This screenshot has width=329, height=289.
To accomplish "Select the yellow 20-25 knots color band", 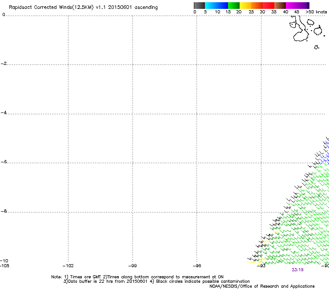I will pyautogui.click(x=245, y=5).
